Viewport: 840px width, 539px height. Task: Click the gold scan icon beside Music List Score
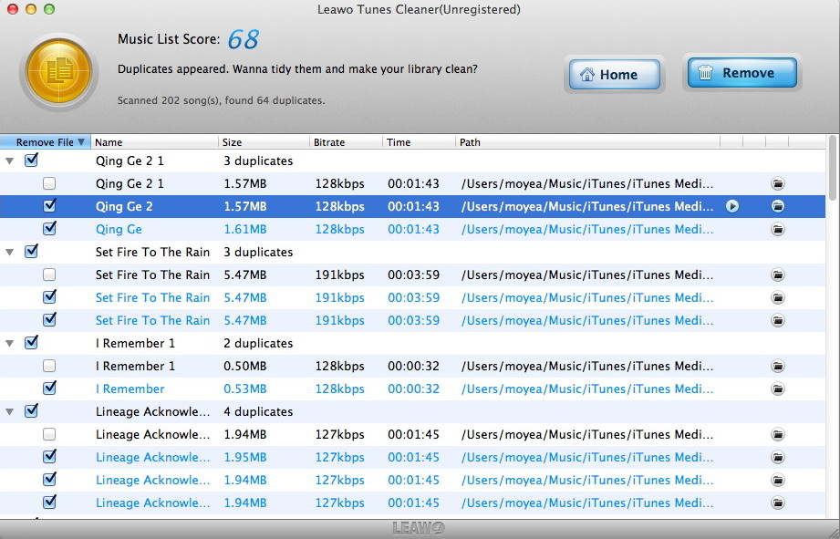click(59, 71)
